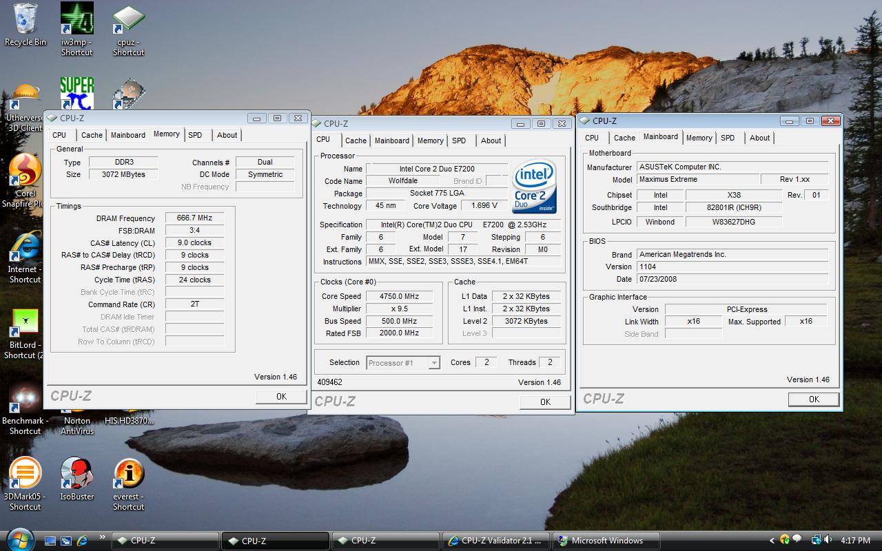Screen dimensions: 882x551
Task: Switch to first CPU-Z taskbar button
Action: point(164,541)
